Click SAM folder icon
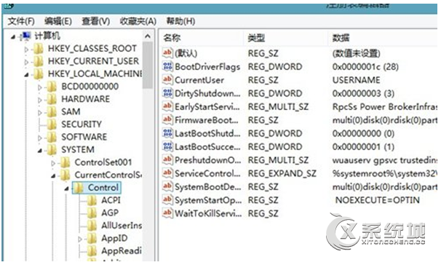 point(52,112)
